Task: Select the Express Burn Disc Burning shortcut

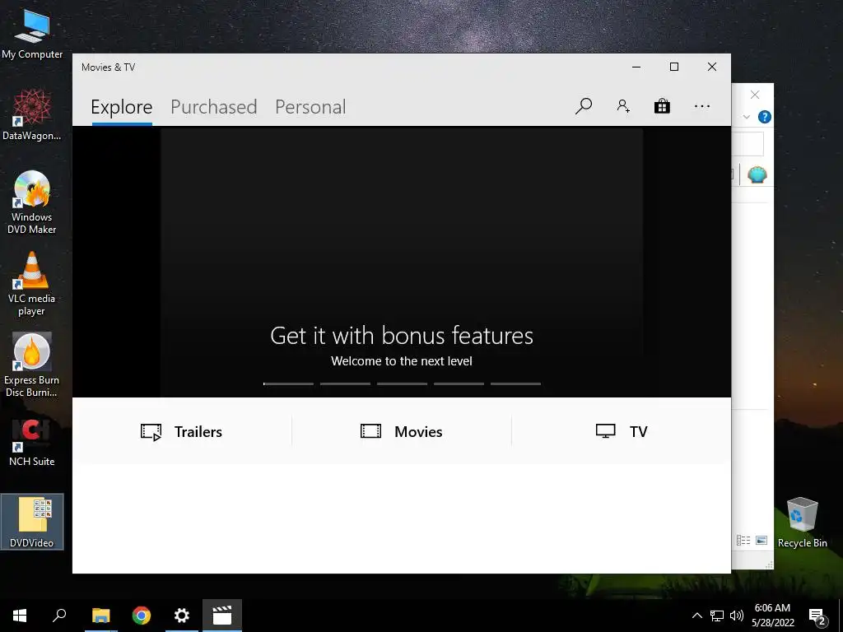Action: pyautogui.click(x=32, y=365)
